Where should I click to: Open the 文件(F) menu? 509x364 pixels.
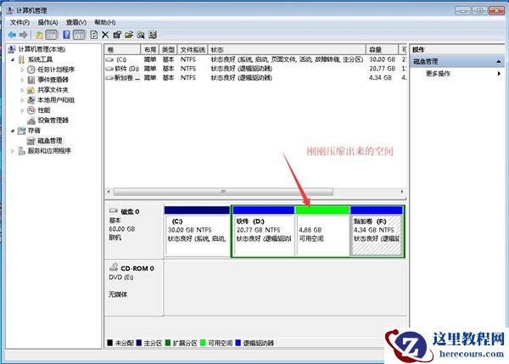pyautogui.click(x=20, y=22)
